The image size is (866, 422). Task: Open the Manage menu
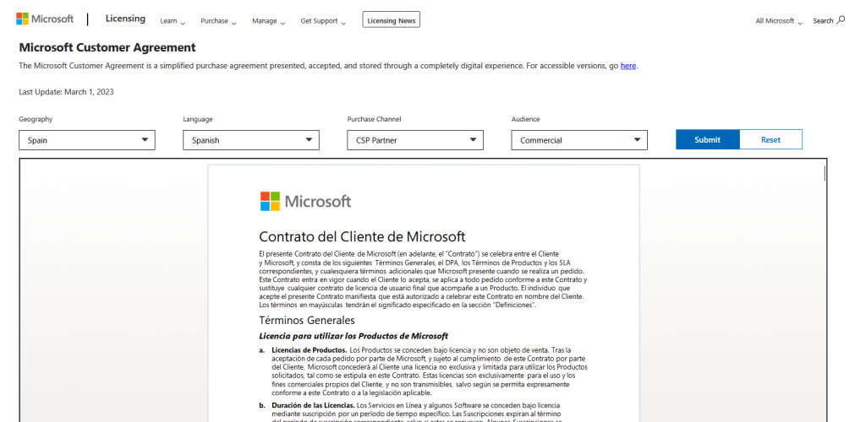pos(268,20)
